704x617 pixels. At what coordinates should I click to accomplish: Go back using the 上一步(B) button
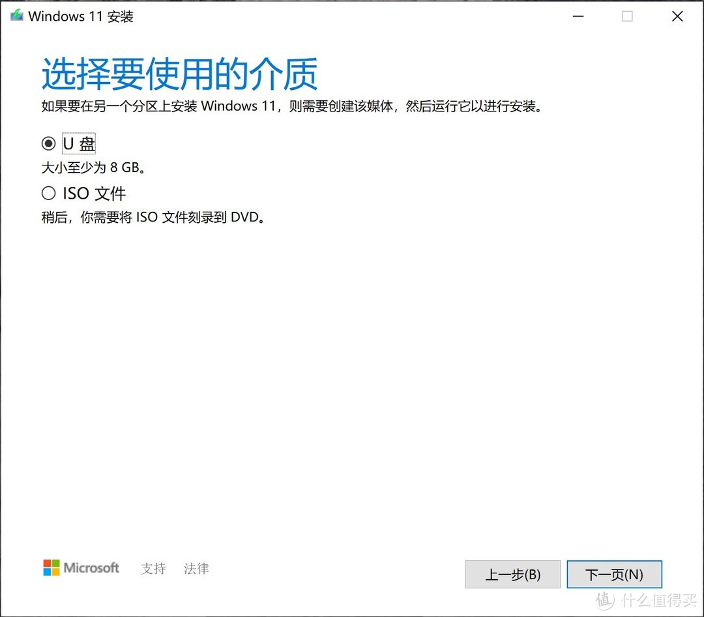pyautogui.click(x=512, y=574)
